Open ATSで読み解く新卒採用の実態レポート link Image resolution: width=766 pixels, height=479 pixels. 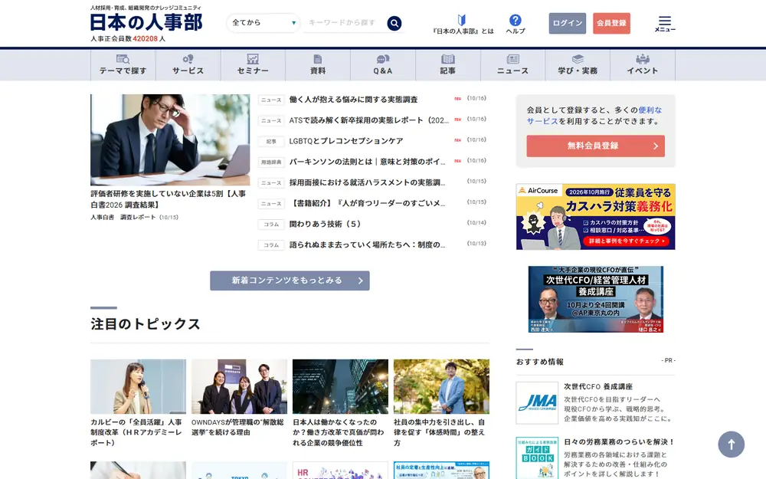369,120
